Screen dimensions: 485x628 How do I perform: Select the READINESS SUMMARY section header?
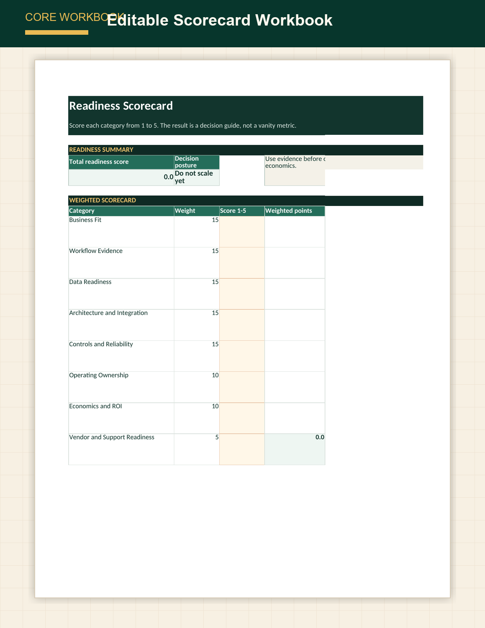246,150
